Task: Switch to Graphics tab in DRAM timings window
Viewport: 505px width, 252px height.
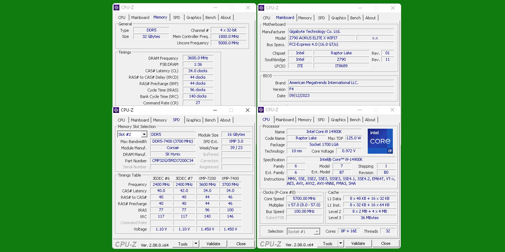Action: point(194,18)
